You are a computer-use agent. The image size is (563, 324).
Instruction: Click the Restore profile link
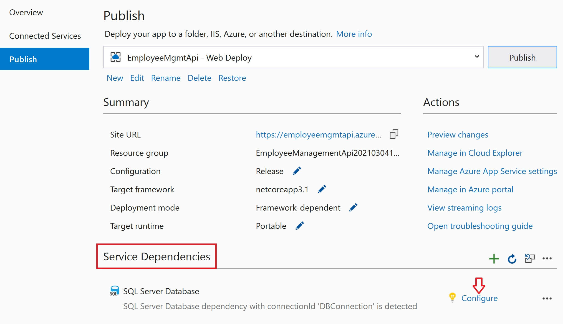point(232,78)
